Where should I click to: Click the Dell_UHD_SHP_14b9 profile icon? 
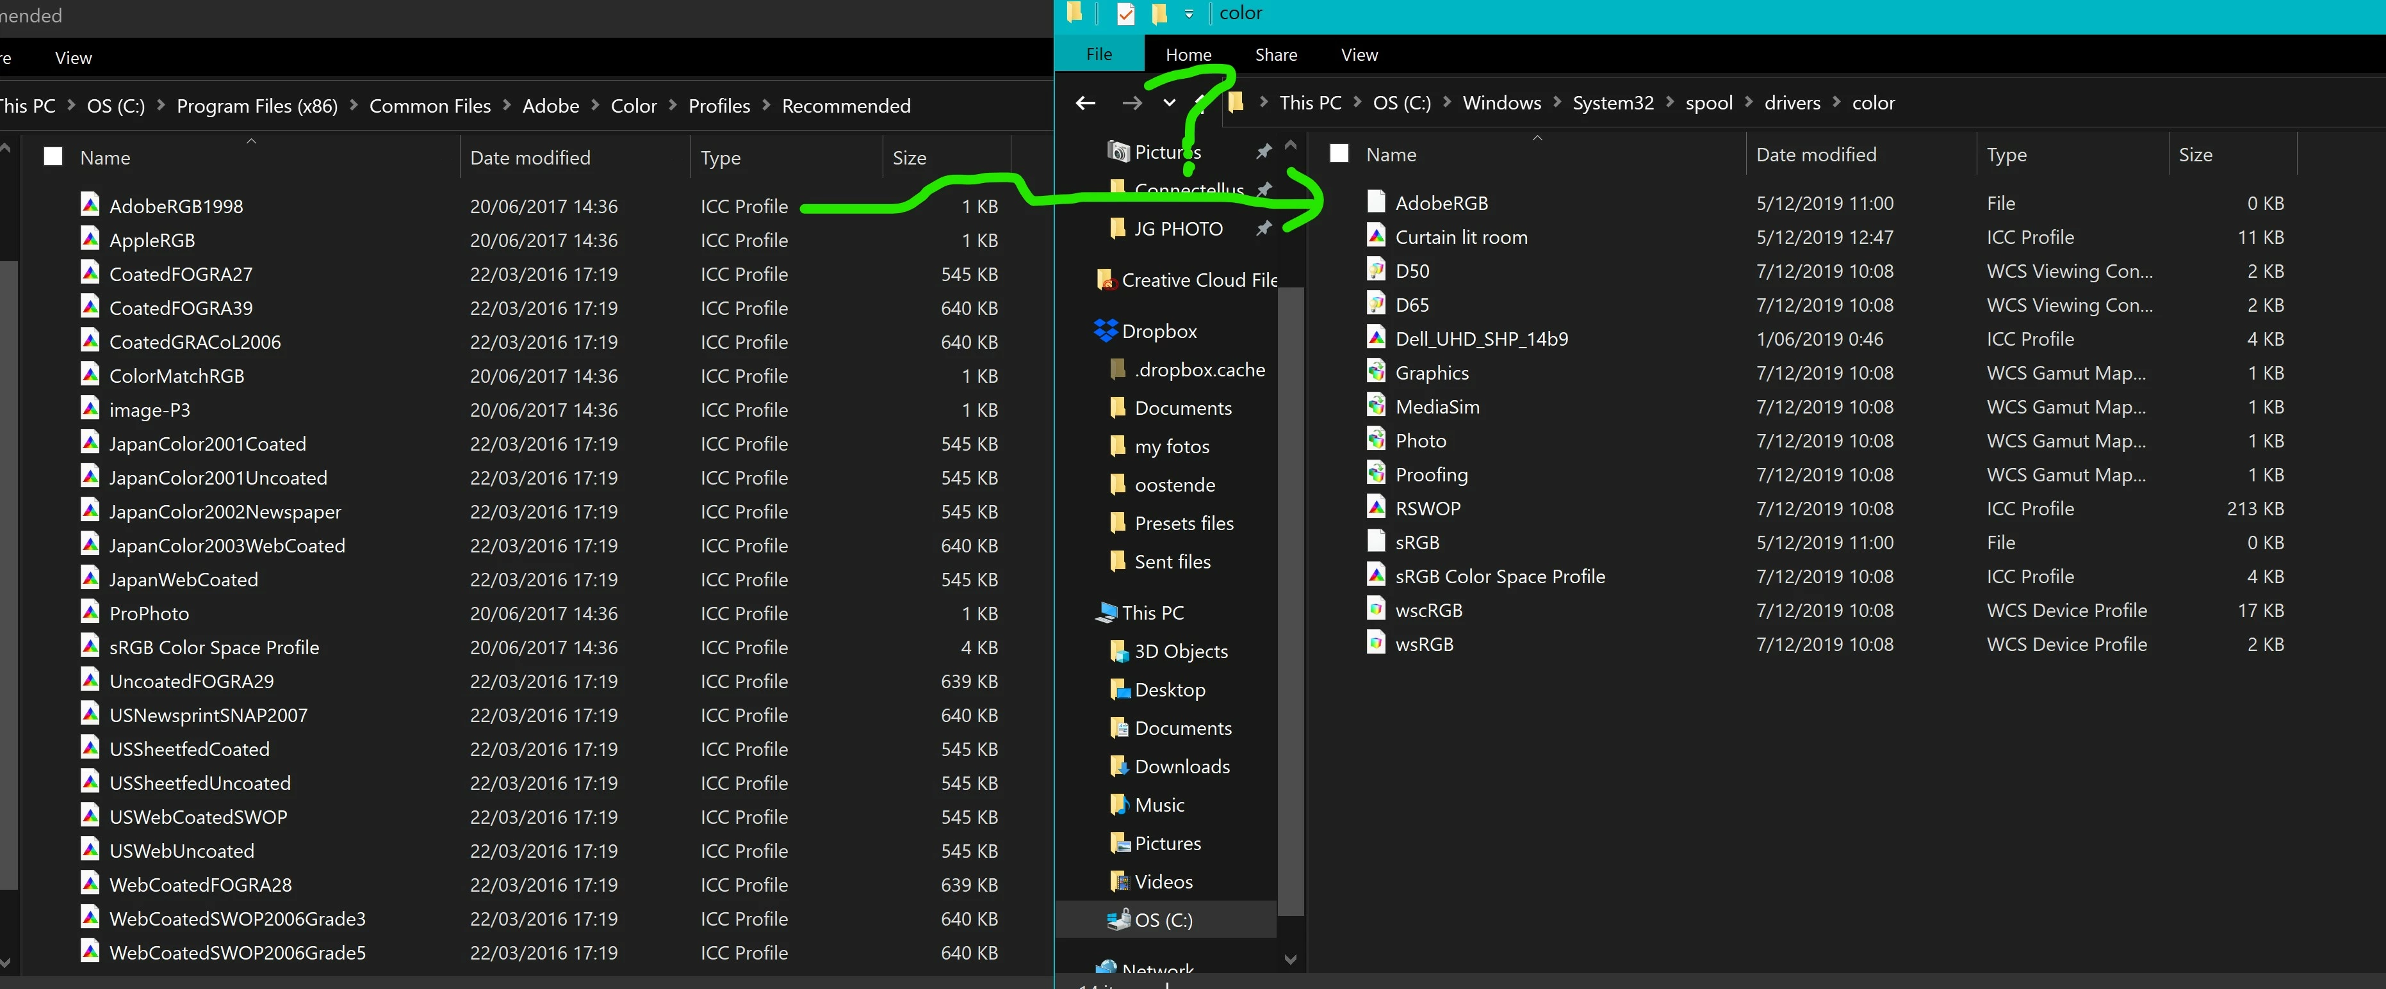pyautogui.click(x=1377, y=338)
